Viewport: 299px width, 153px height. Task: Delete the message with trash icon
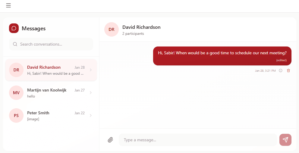288,70
